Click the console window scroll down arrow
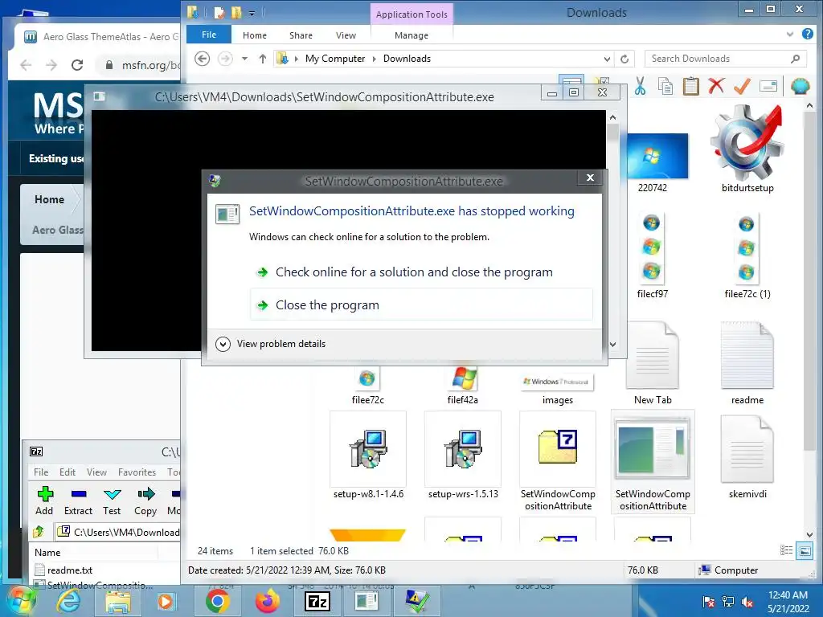Screen dimensions: 823x617 point(612,344)
